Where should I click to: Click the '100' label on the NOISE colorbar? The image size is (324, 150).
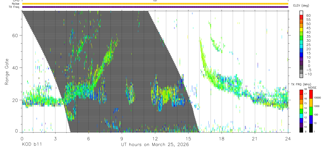point(316,115)
